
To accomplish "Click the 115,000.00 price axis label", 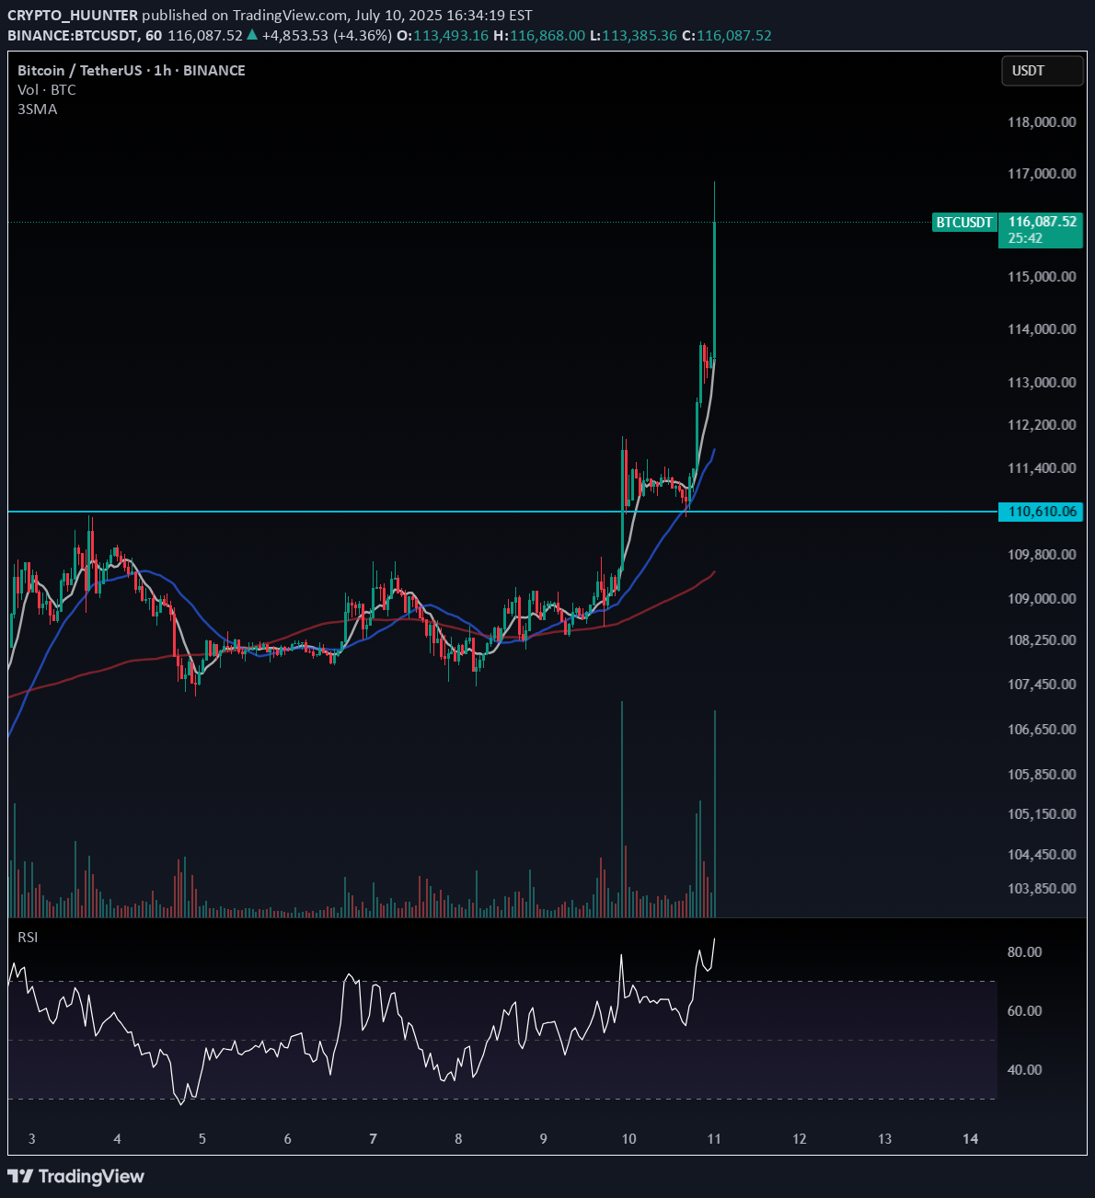I will 1043,276.
